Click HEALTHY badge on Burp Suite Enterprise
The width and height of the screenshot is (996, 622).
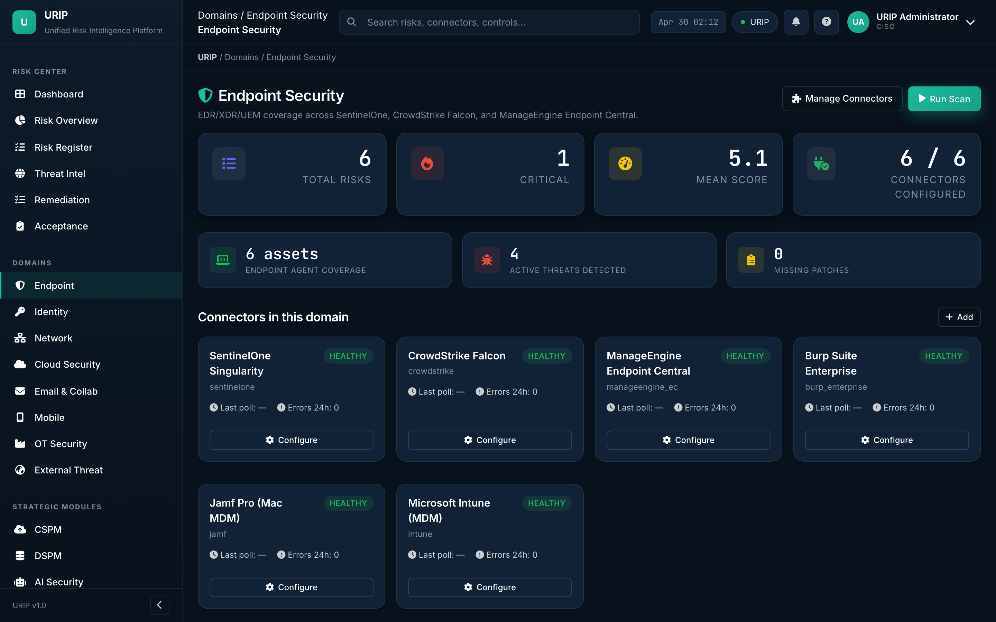tap(944, 356)
